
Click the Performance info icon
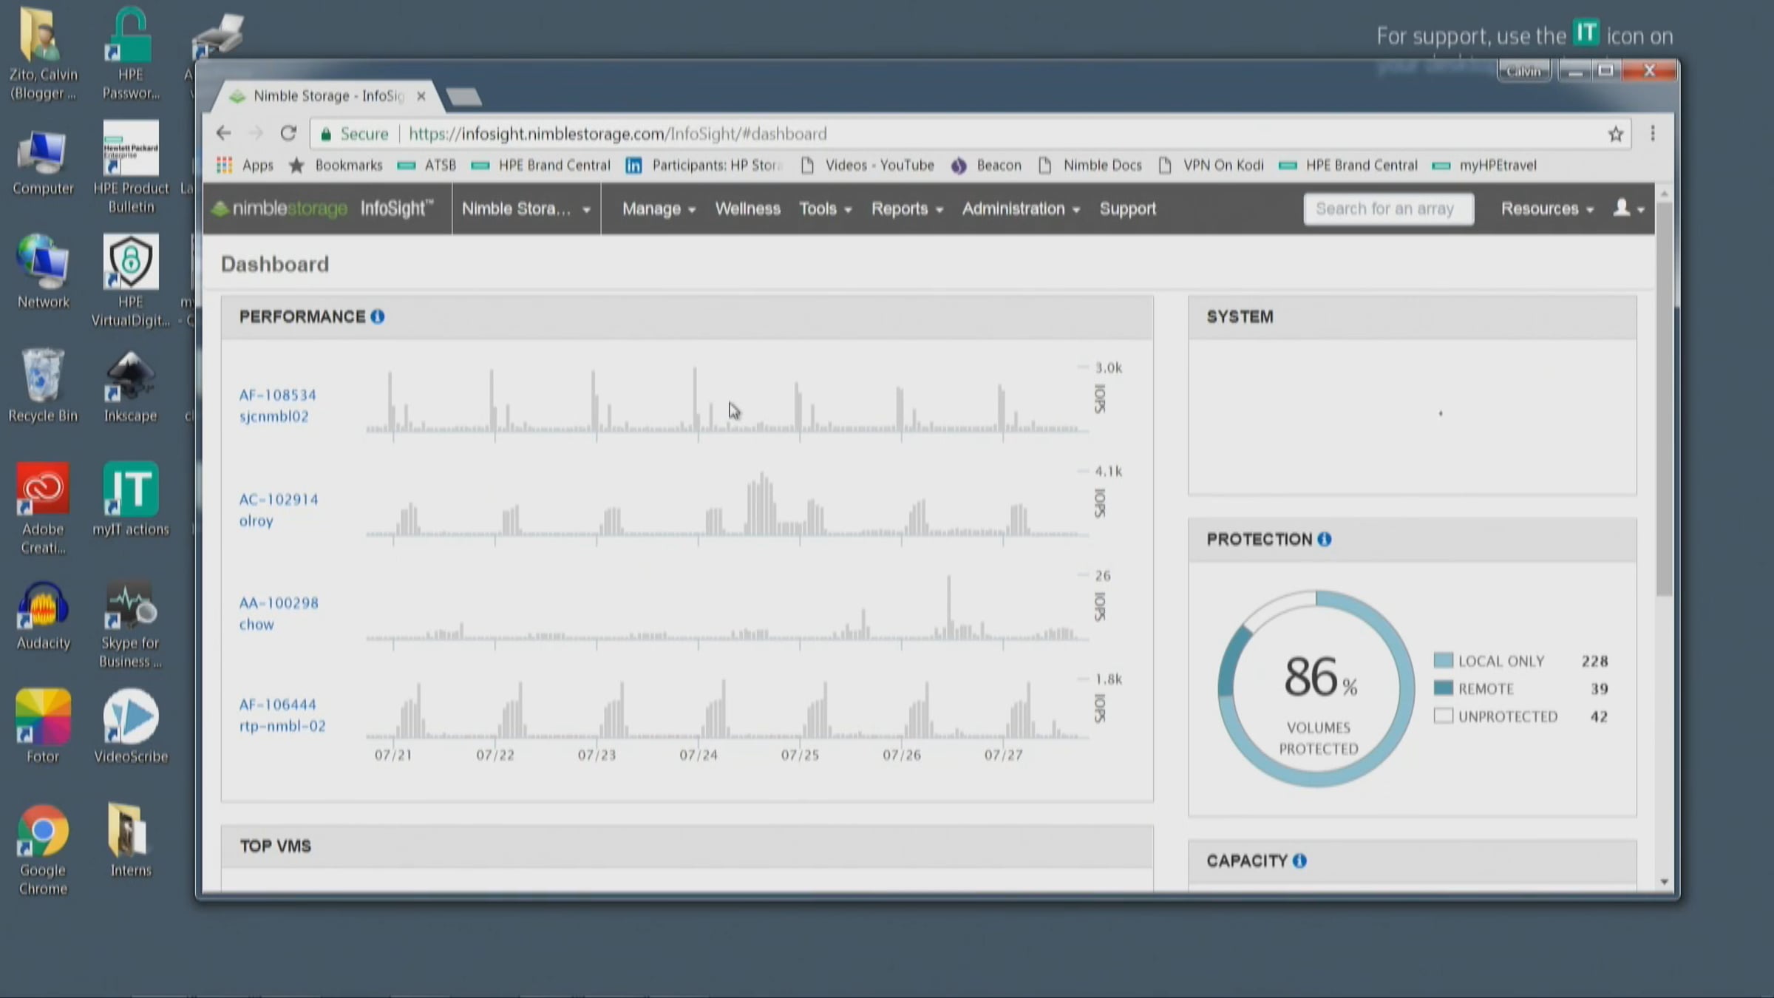click(x=378, y=316)
